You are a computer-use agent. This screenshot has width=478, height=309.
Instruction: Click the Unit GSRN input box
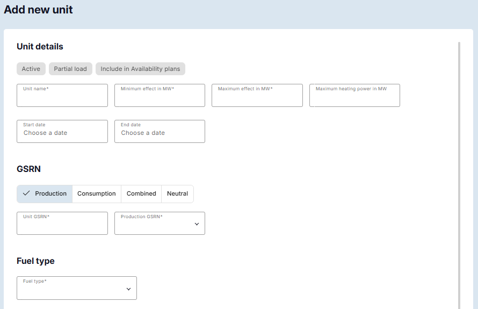(62, 224)
